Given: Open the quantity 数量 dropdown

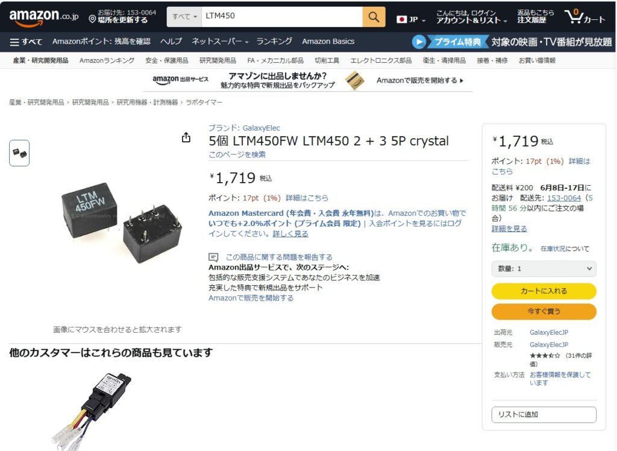Looking at the screenshot, I should point(544,269).
